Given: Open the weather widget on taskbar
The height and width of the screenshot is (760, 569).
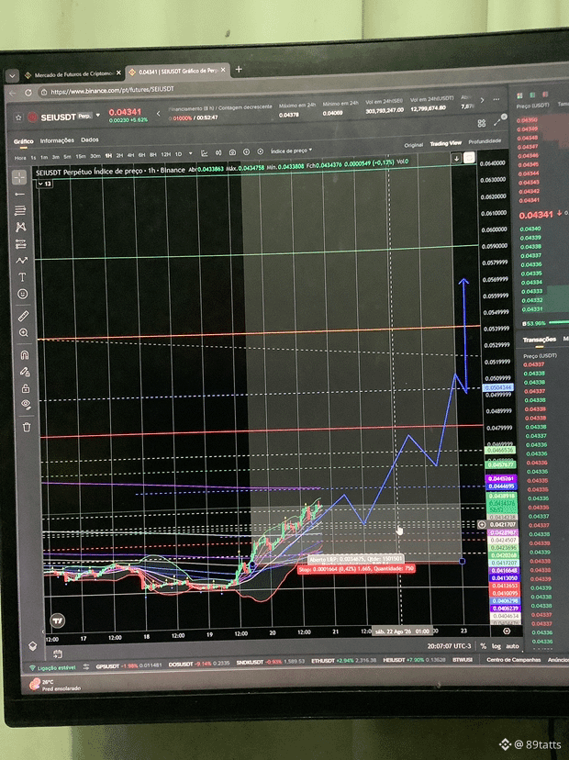Looking at the screenshot, I should point(55,685).
